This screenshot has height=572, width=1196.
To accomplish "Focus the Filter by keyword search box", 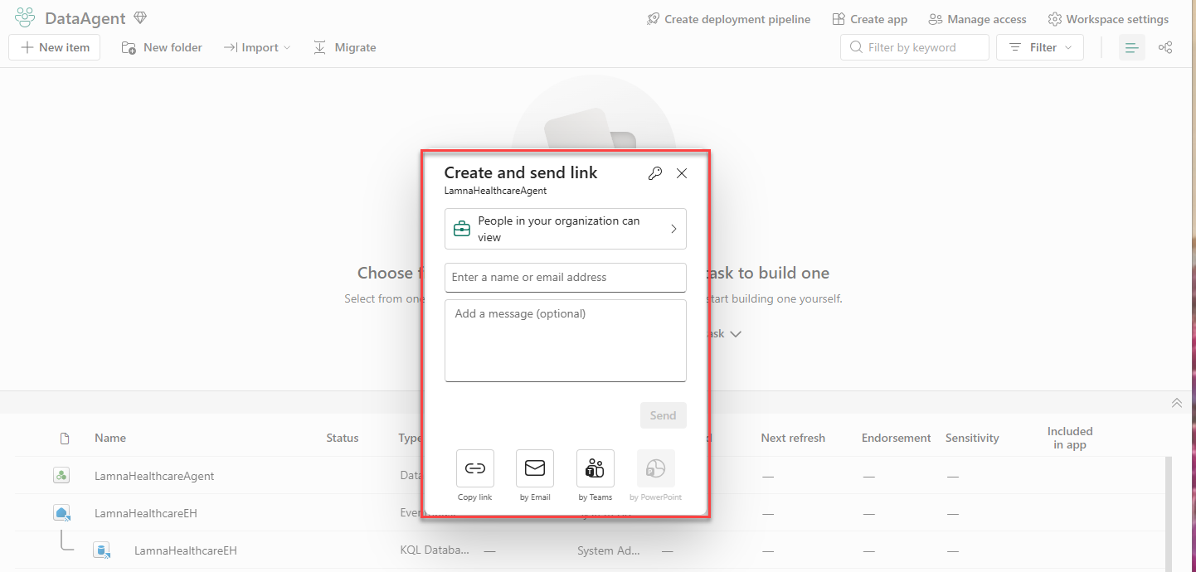I will 915,47.
